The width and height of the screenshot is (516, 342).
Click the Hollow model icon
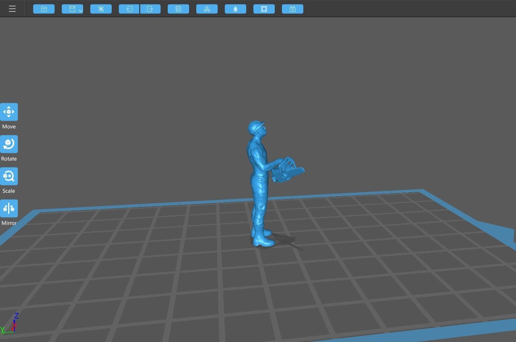236,9
